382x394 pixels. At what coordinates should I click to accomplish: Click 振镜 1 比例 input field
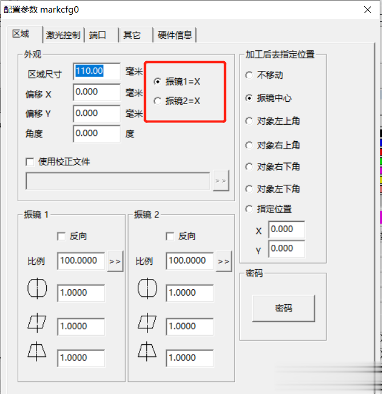tap(81, 261)
